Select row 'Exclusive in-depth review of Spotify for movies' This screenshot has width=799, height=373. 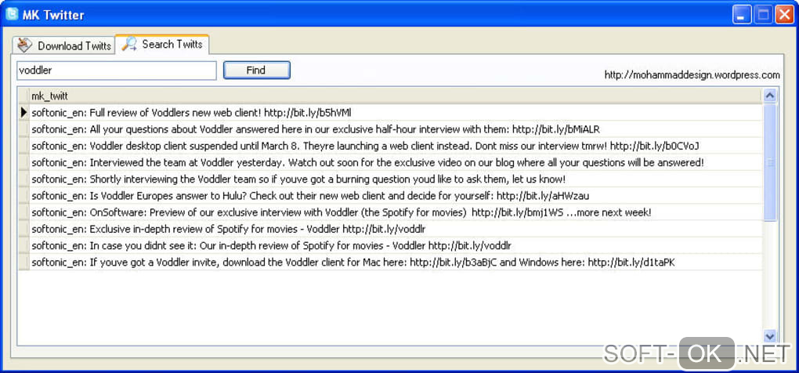396,230
